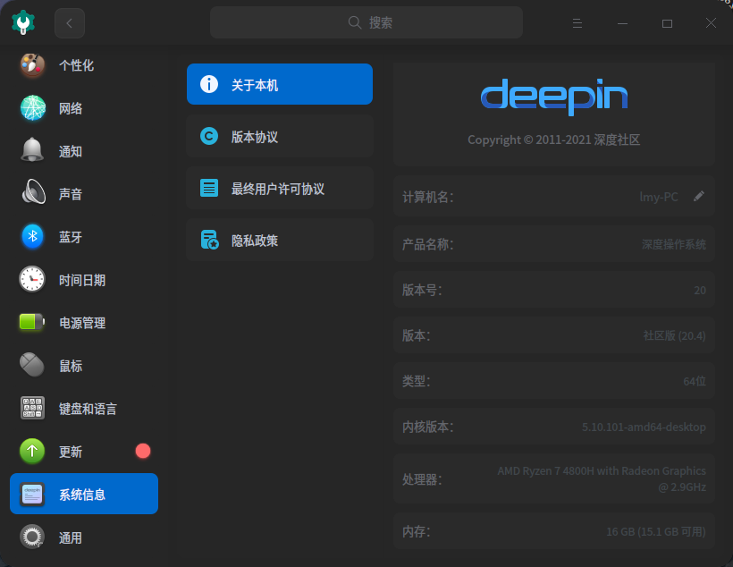The width and height of the screenshot is (733, 567).
Task: Click kernel value 5.10.101-amd64-desktop
Action: click(644, 427)
